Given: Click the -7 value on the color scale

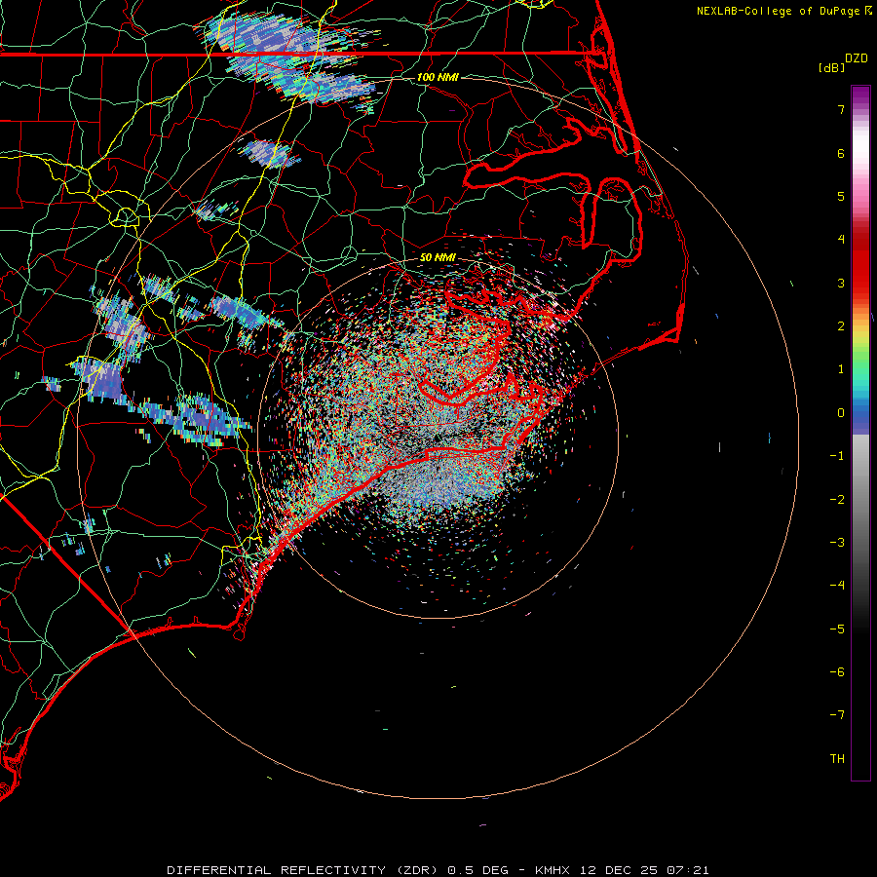Looking at the screenshot, I should (x=837, y=715).
